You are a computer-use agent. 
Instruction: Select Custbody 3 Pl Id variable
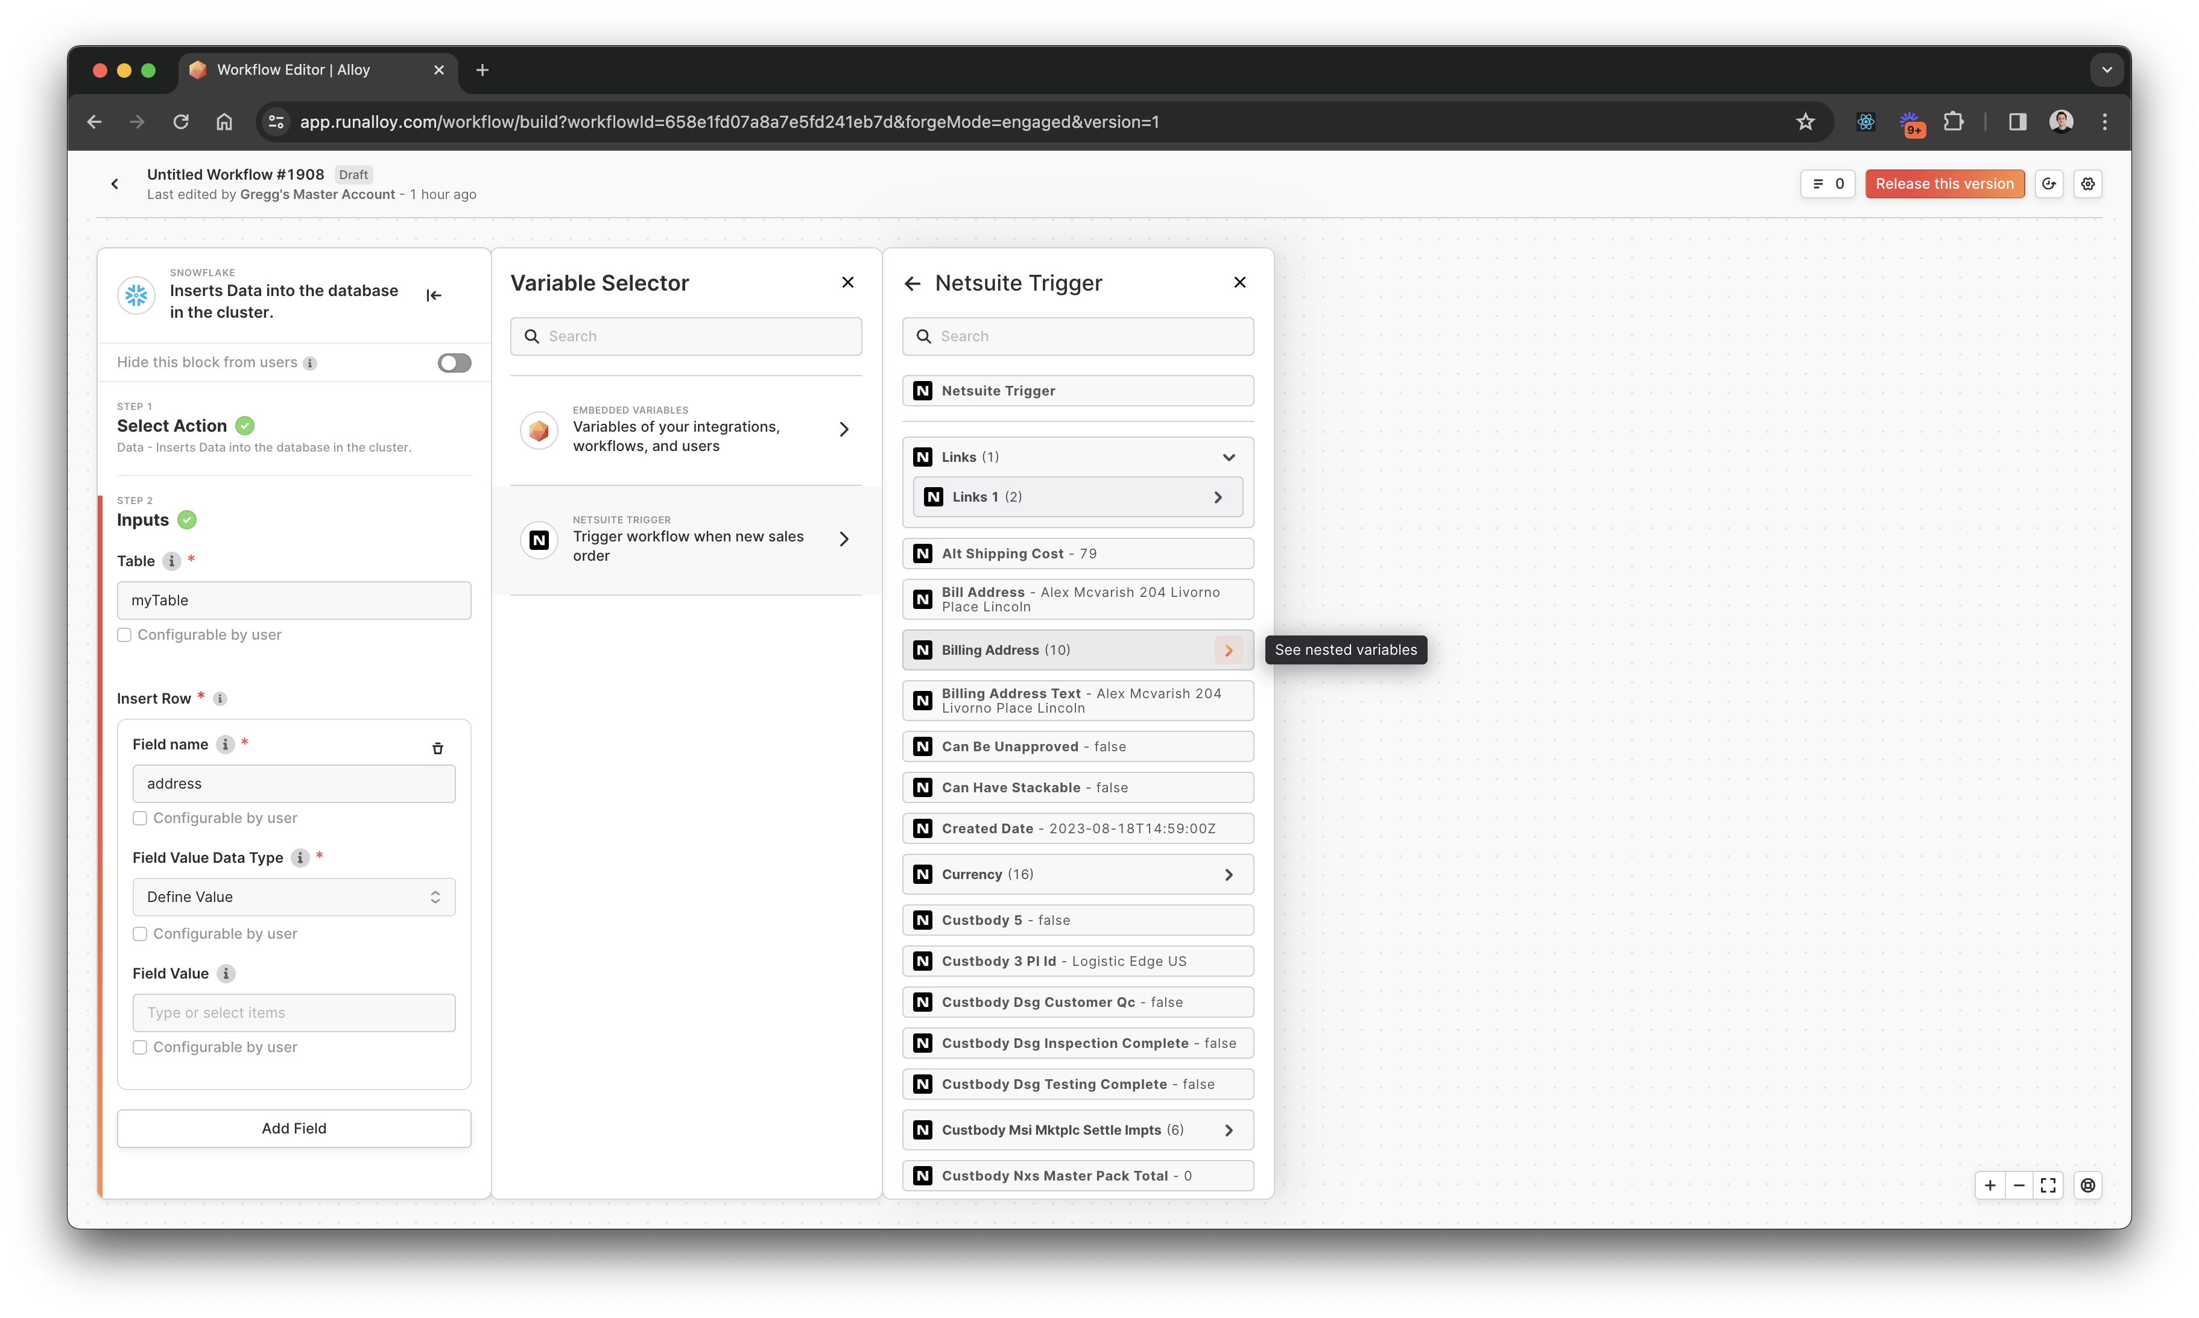point(1078,961)
